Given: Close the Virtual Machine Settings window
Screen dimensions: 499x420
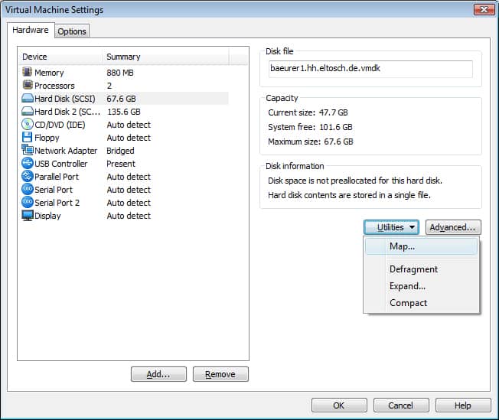Looking at the screenshot, I should click(484, 9).
